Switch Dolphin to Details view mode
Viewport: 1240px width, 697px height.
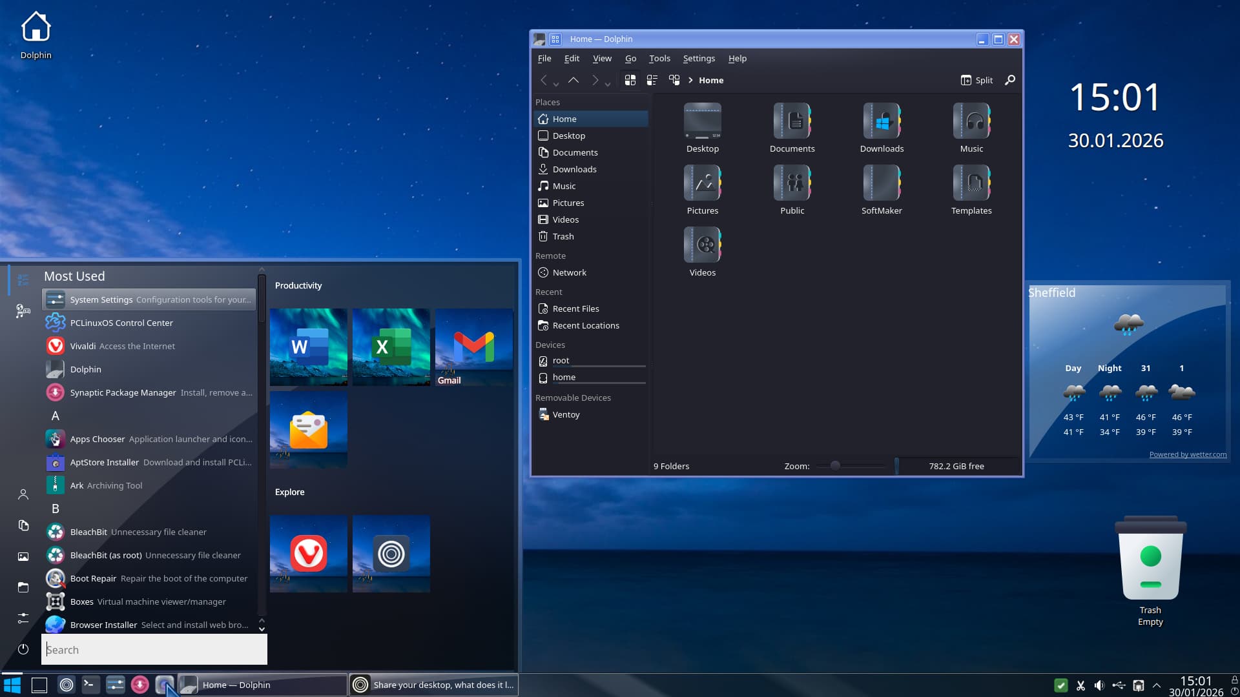click(674, 80)
